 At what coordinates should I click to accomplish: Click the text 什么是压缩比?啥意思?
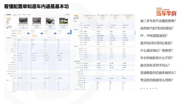click(x=156, y=50)
